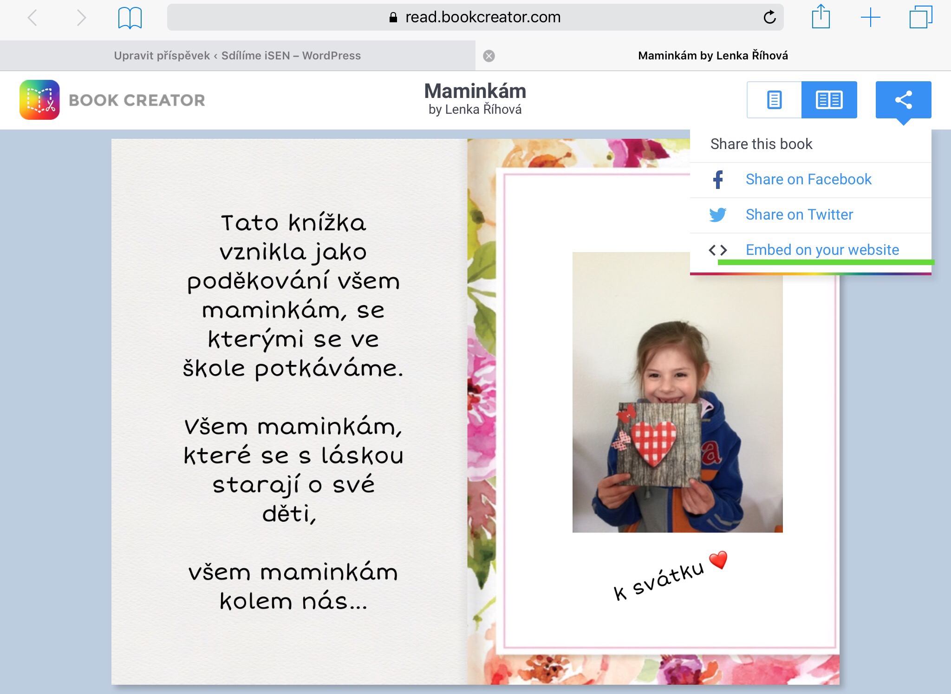This screenshot has width=951, height=694.
Task: Click the 'Share this book' header
Action: point(762,144)
